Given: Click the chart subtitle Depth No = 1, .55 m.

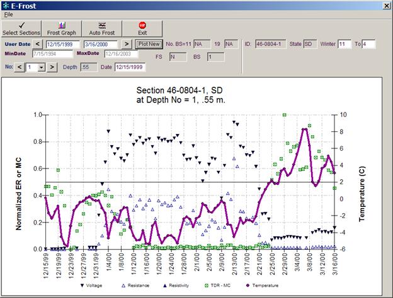Looking at the screenshot, I should 181,100.
